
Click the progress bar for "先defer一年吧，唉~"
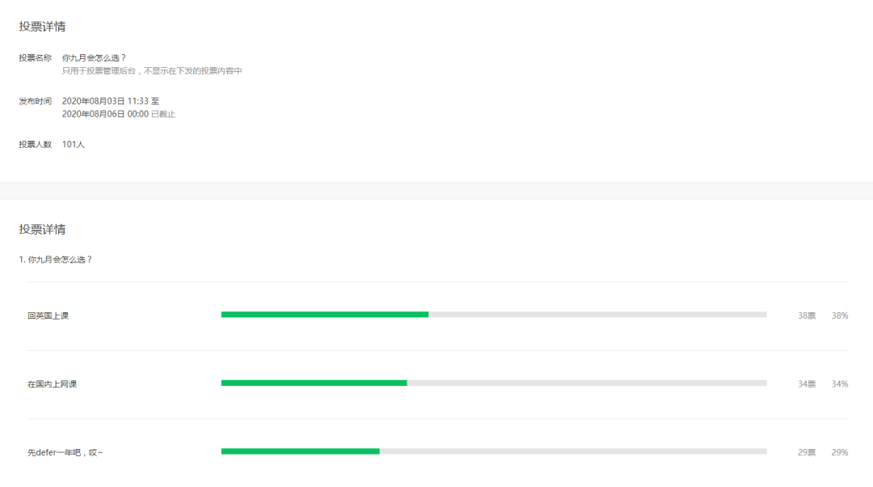click(x=493, y=452)
